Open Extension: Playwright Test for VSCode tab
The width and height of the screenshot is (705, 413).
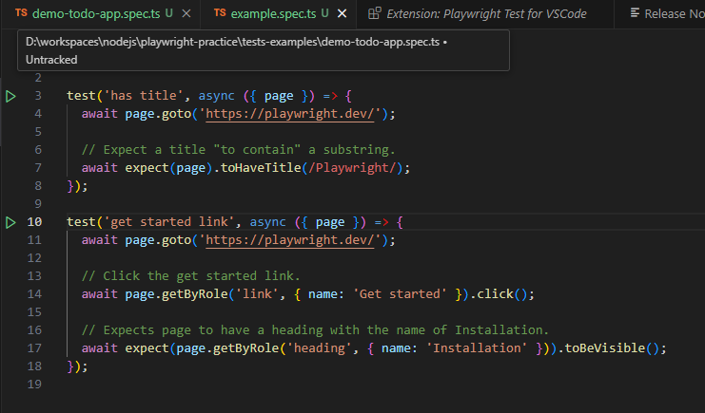point(486,14)
